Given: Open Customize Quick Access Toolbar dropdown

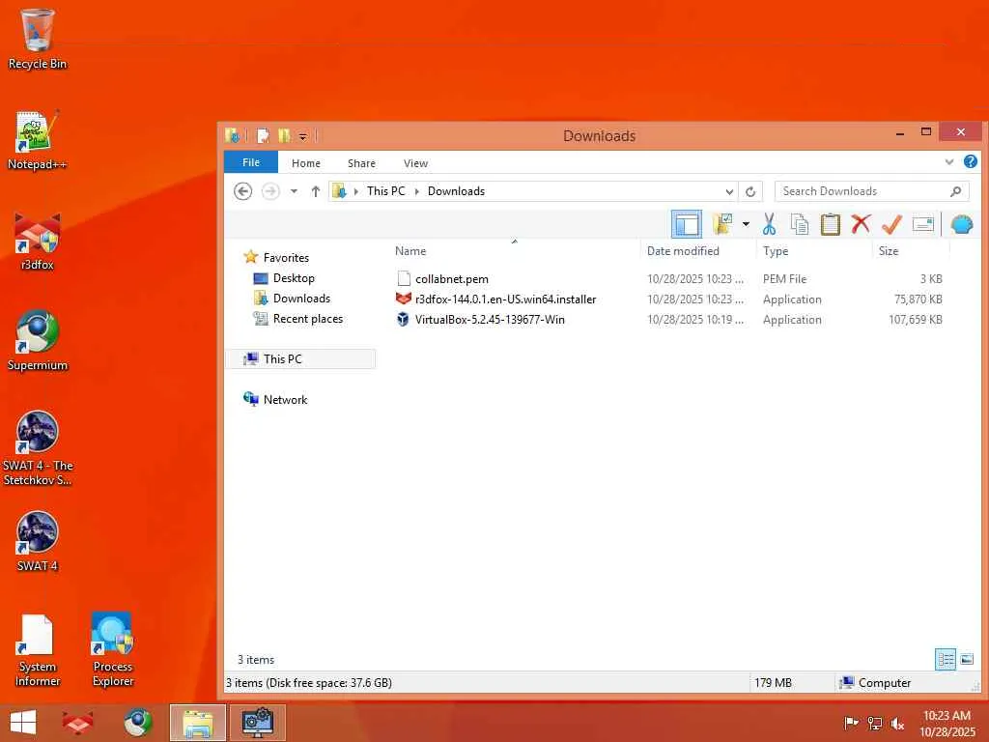Looking at the screenshot, I should [302, 136].
